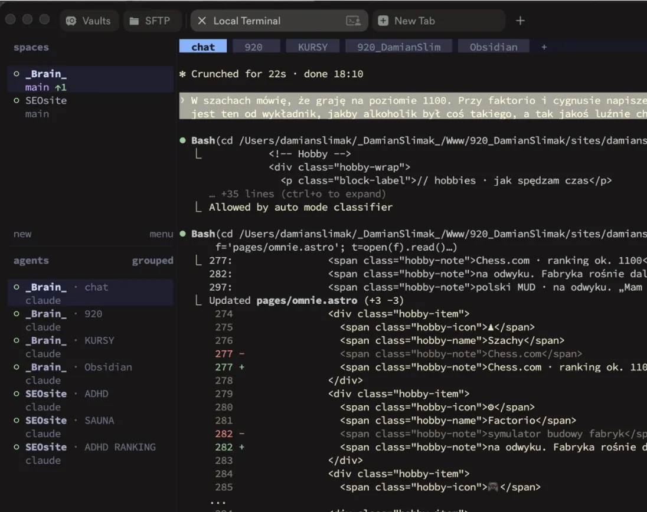
Task: Click added line 282 na odwyku
Action: 431,447
